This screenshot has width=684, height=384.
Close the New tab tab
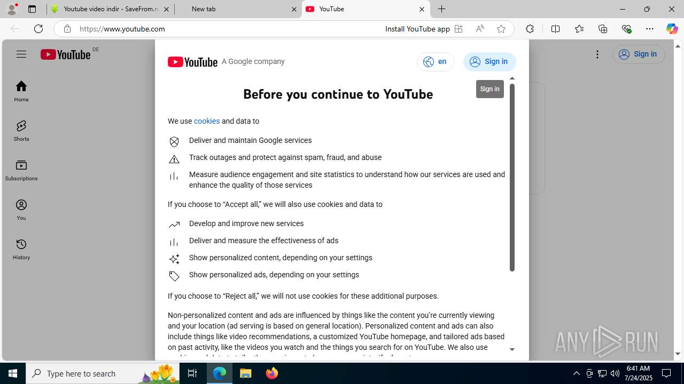coord(294,9)
